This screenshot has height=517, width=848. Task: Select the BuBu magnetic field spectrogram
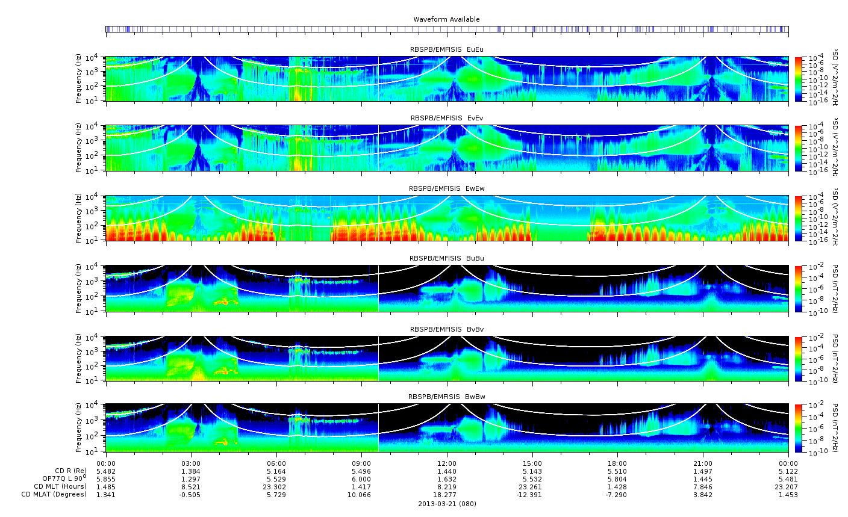446,288
